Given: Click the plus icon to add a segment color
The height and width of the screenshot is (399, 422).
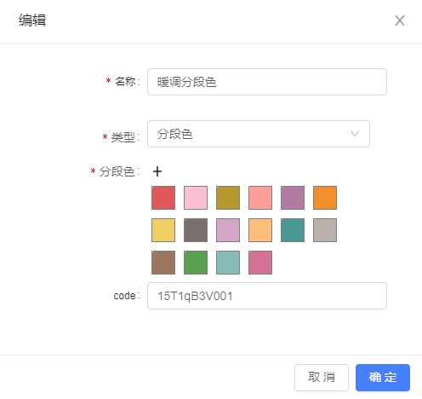Looking at the screenshot, I should pyautogui.click(x=157, y=171).
